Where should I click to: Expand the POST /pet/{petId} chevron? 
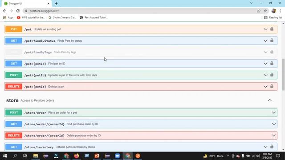click(265, 75)
